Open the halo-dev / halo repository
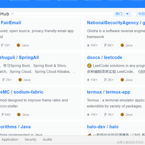 click(x=103, y=127)
